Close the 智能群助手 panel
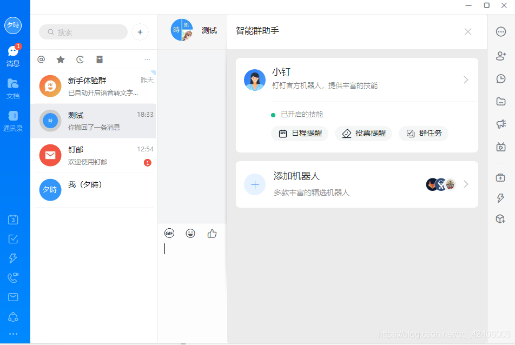 point(468,31)
